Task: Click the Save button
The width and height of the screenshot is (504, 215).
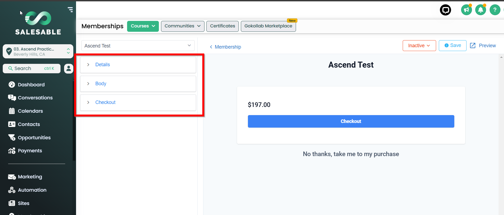Action: [453, 46]
